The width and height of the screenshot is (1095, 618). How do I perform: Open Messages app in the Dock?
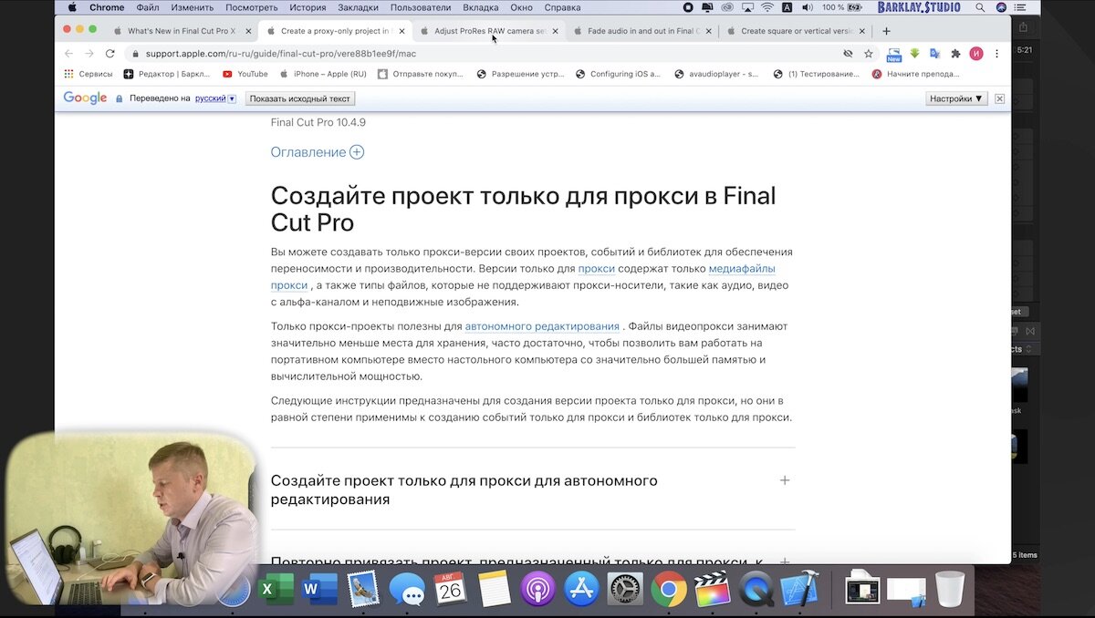[x=407, y=590]
